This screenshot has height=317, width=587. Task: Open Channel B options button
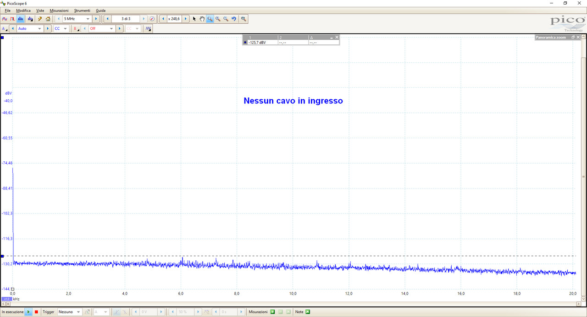tap(76, 28)
